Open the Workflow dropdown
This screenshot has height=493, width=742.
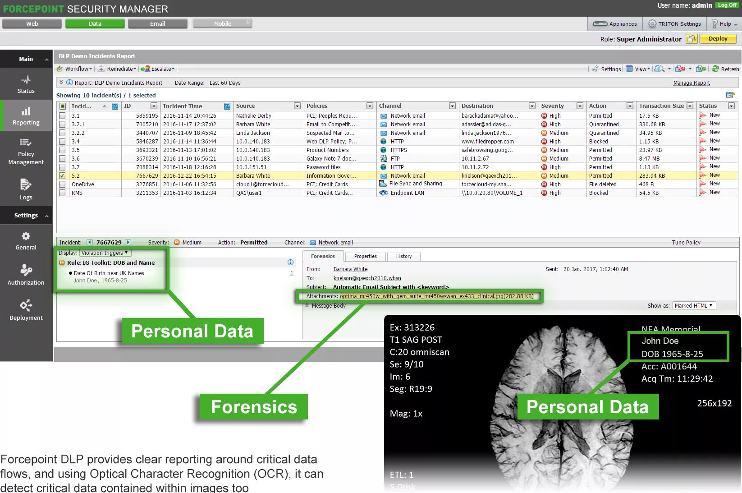click(74, 69)
